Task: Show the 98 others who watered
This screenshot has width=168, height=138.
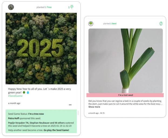Action: [x=60, y=123]
